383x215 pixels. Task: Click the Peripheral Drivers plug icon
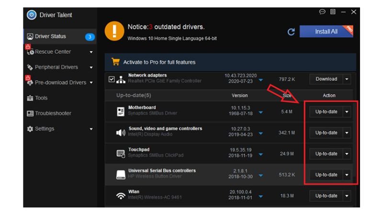pyautogui.click(x=30, y=67)
